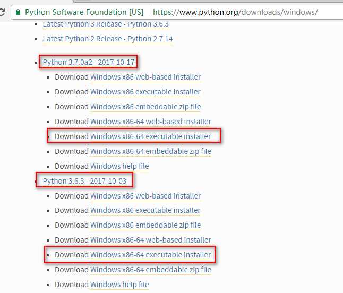343x293 pixels.
Task: Open Latest Python 2 Release - Python 2.7.14
Action: pos(108,39)
